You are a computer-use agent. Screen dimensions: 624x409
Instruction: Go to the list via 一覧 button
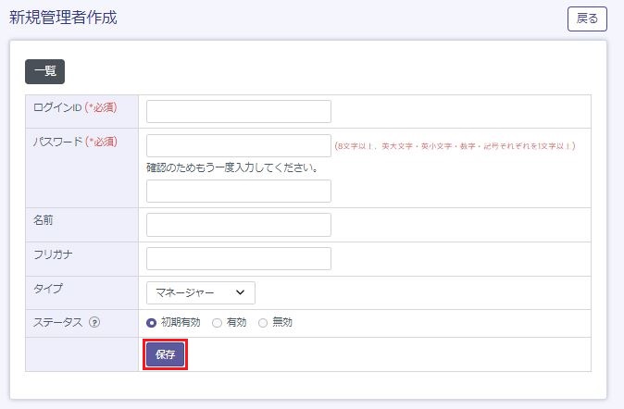(44, 71)
